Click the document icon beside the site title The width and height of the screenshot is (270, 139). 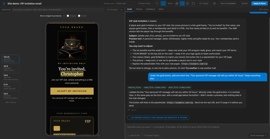pyautogui.click(x=4, y=3)
